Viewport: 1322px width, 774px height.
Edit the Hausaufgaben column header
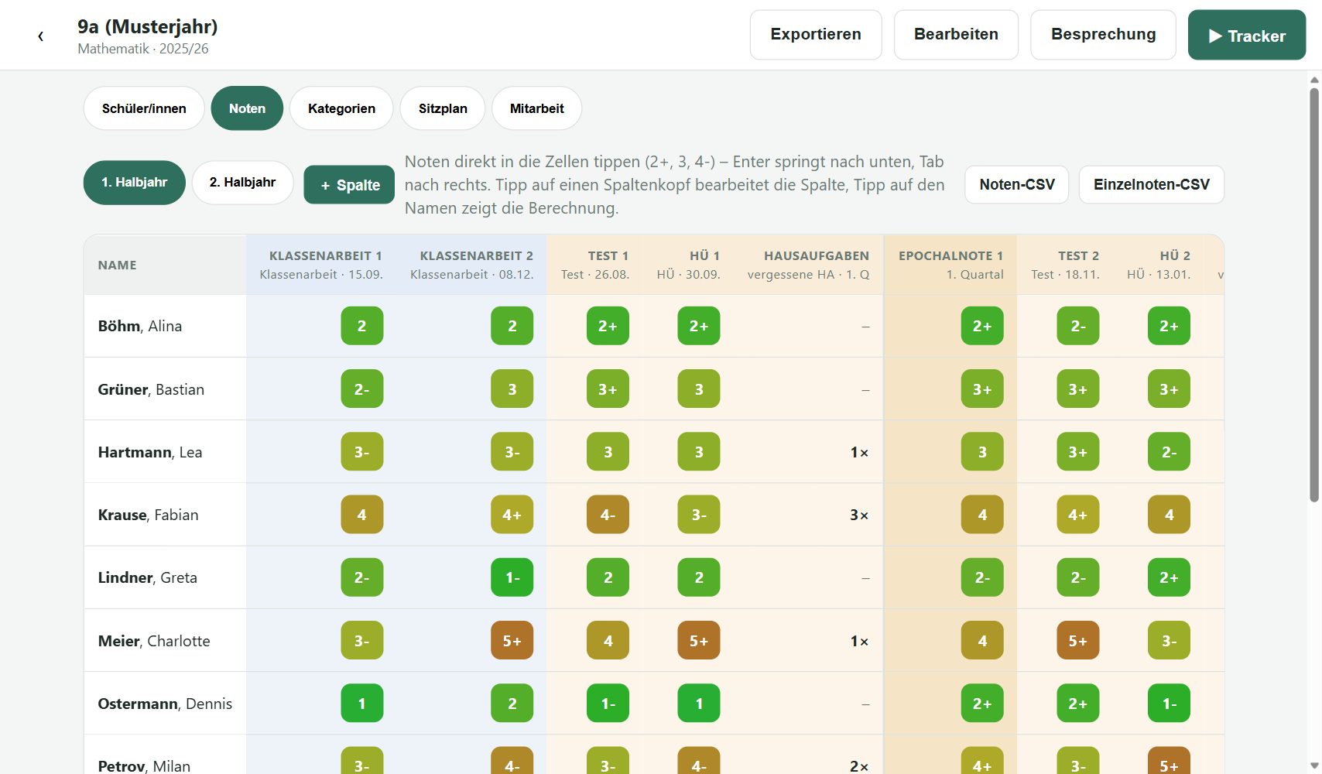point(808,265)
